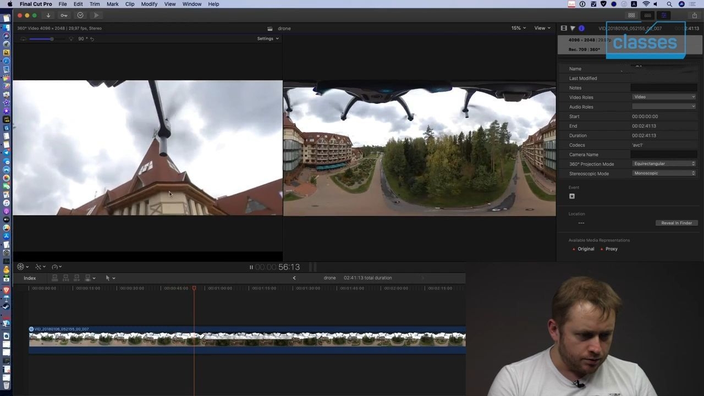The width and height of the screenshot is (704, 396).
Task: Click the Share export icon
Action: pos(694,15)
